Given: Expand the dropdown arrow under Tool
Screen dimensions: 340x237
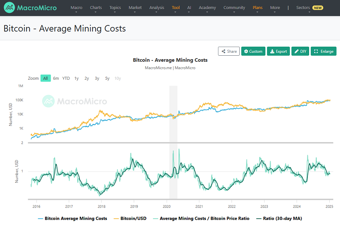Looking at the screenshot, I should [x=175, y=12].
